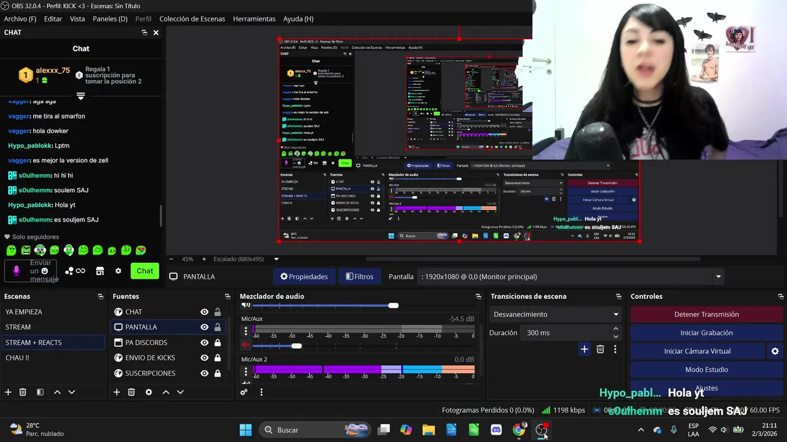Screen dimensions: 787x442
Task: Open source Filtros button
Action: coord(360,277)
